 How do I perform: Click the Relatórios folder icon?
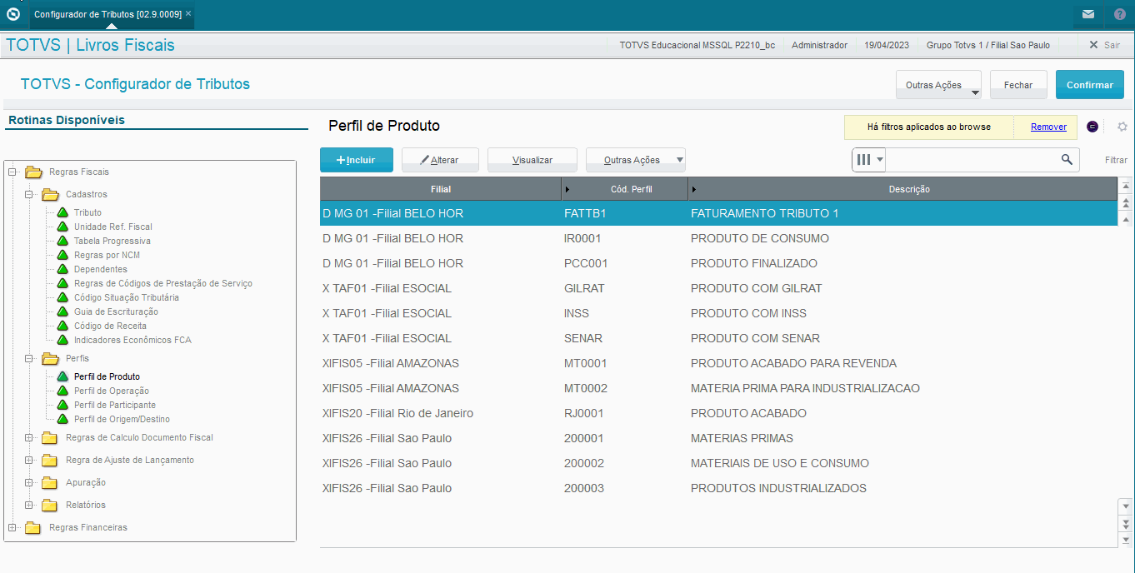(x=50, y=506)
